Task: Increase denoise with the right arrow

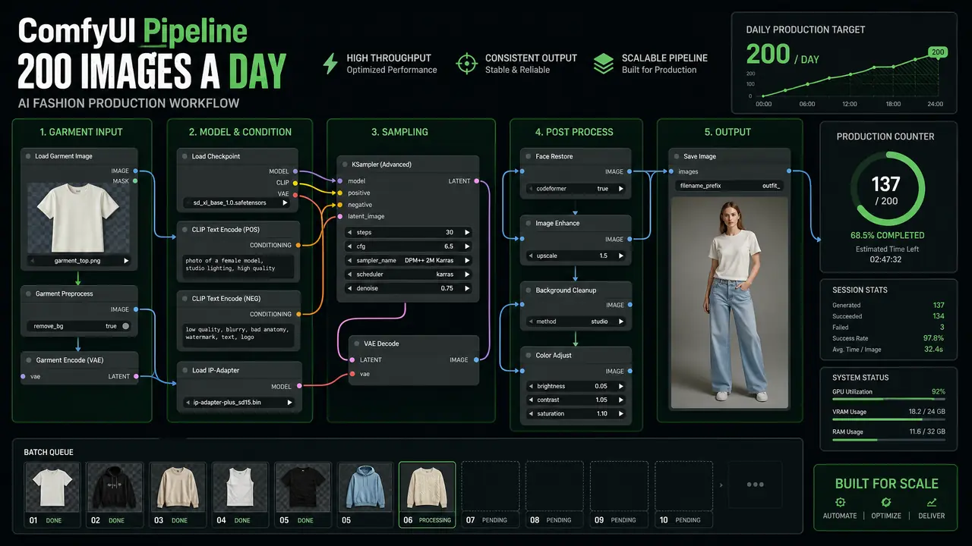Action: (466, 289)
